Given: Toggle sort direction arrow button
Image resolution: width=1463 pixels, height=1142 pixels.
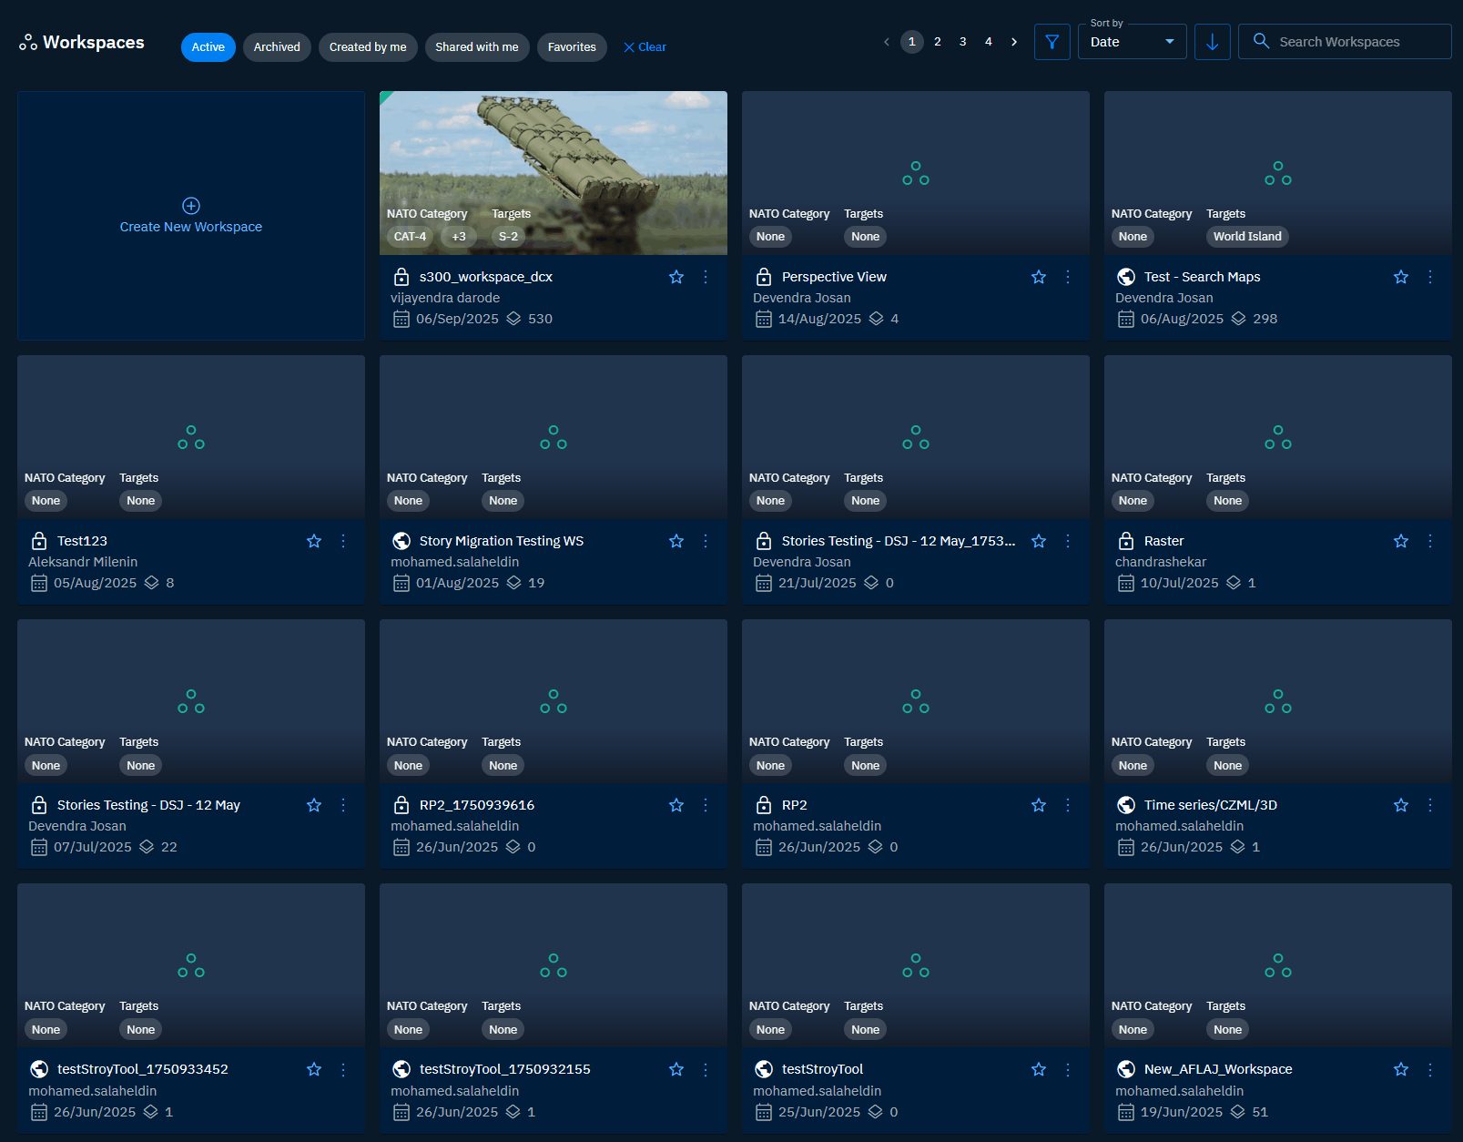Looking at the screenshot, I should (1212, 42).
